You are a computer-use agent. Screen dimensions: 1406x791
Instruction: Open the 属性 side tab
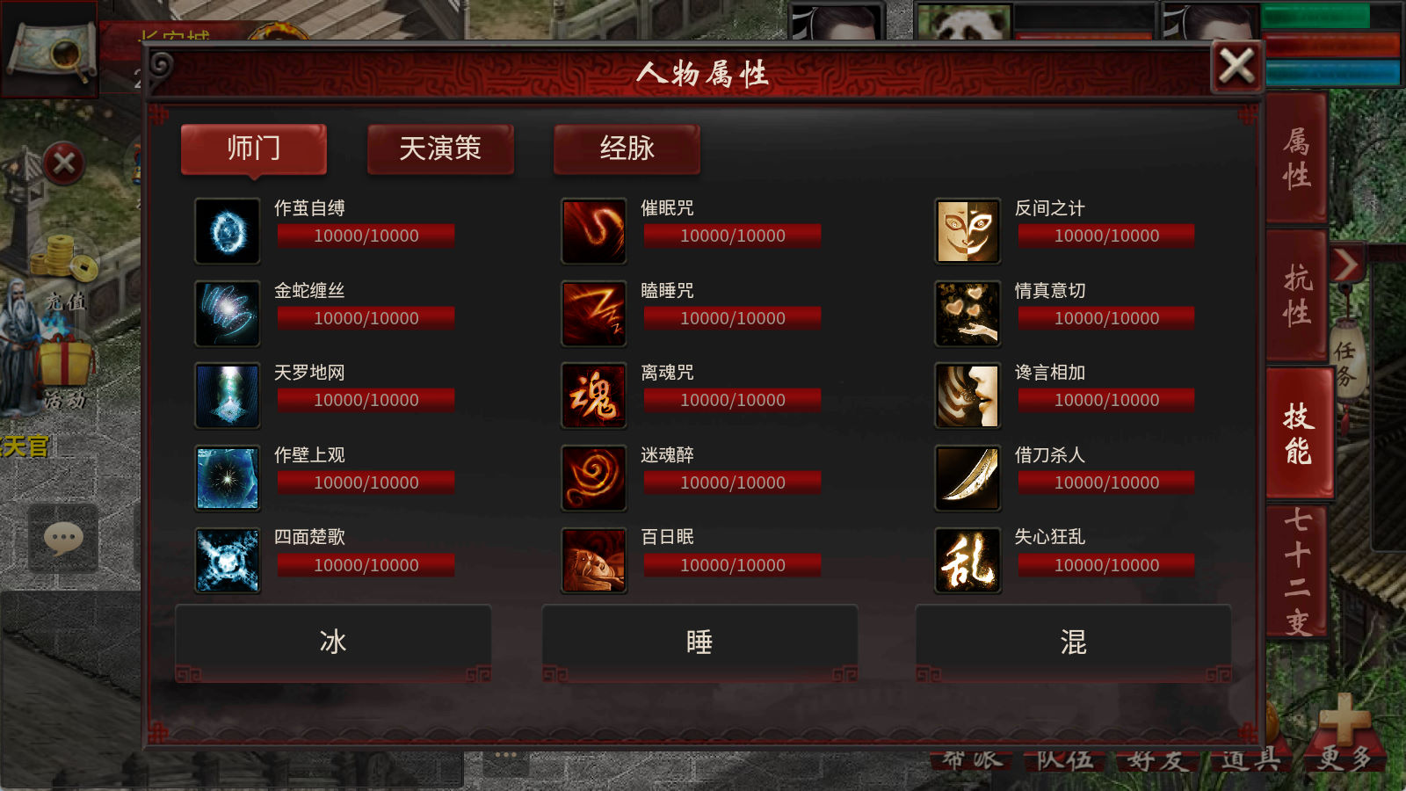pos(1296,158)
